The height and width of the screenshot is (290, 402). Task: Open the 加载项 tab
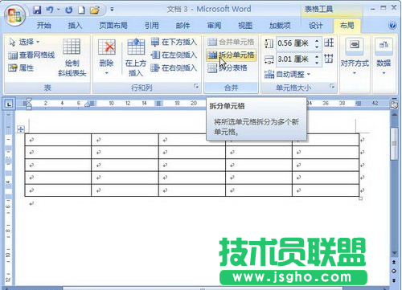(x=280, y=26)
